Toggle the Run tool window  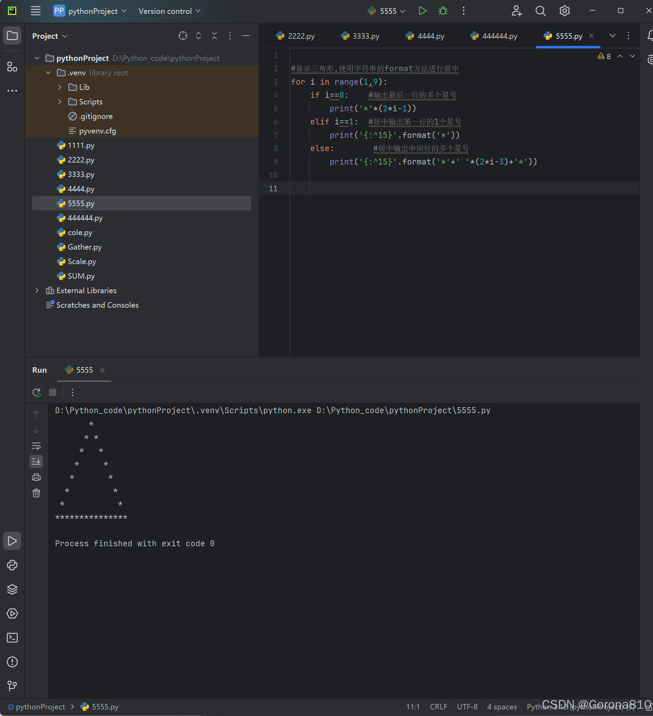pos(12,541)
